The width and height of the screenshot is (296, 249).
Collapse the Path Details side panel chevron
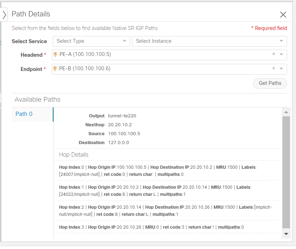pos(4,15)
